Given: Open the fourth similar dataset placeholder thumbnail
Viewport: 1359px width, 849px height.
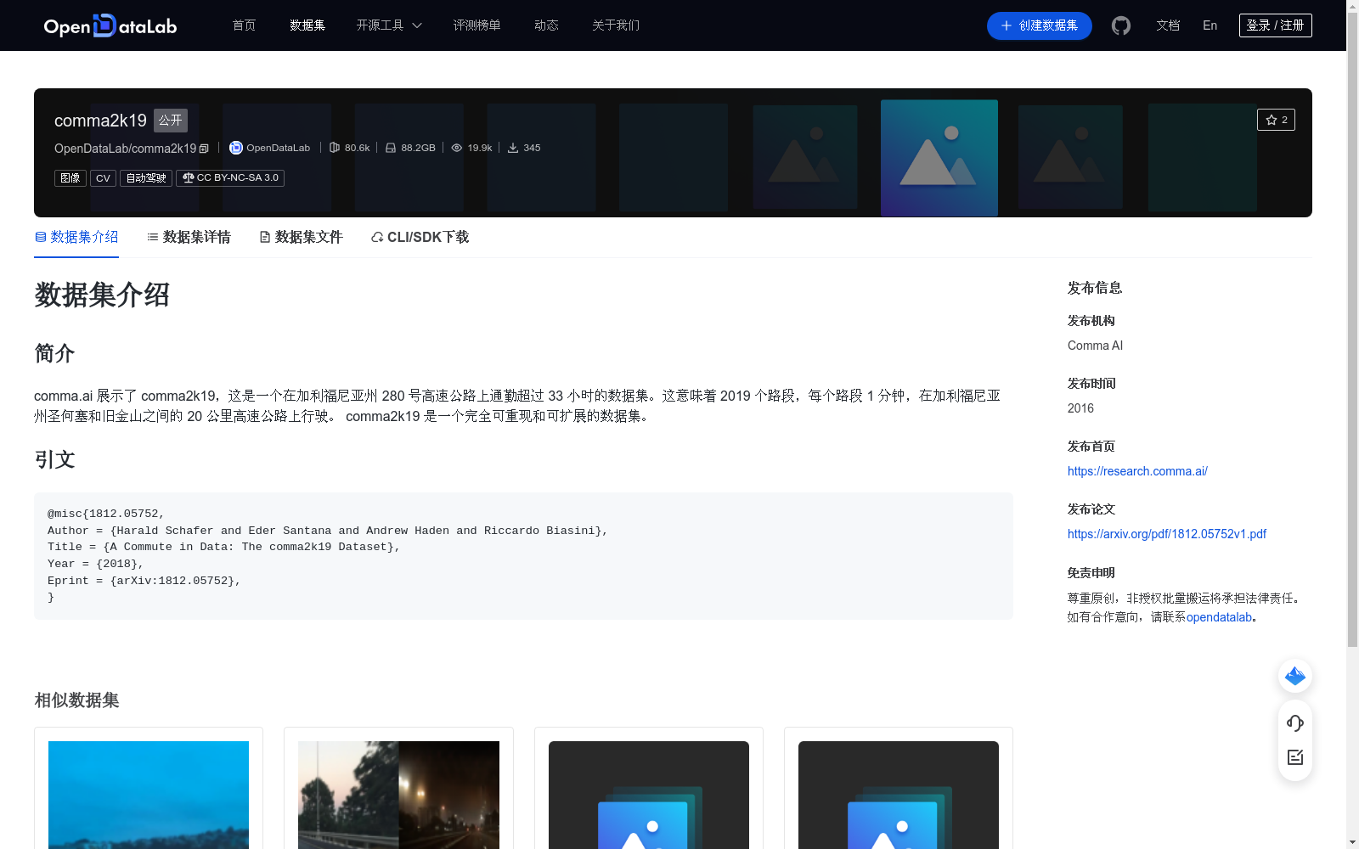Looking at the screenshot, I should (x=899, y=795).
